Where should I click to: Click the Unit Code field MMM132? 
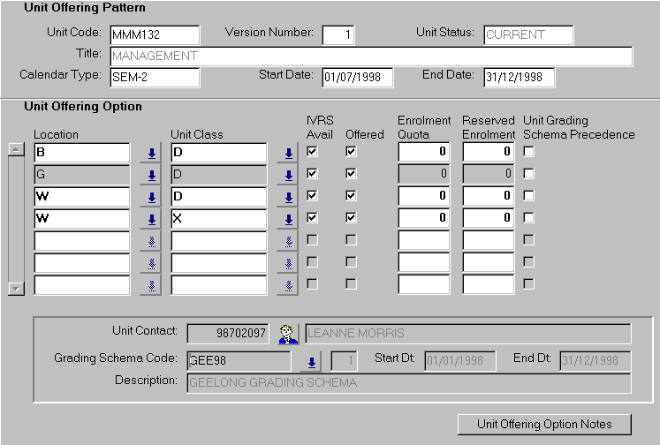point(155,35)
